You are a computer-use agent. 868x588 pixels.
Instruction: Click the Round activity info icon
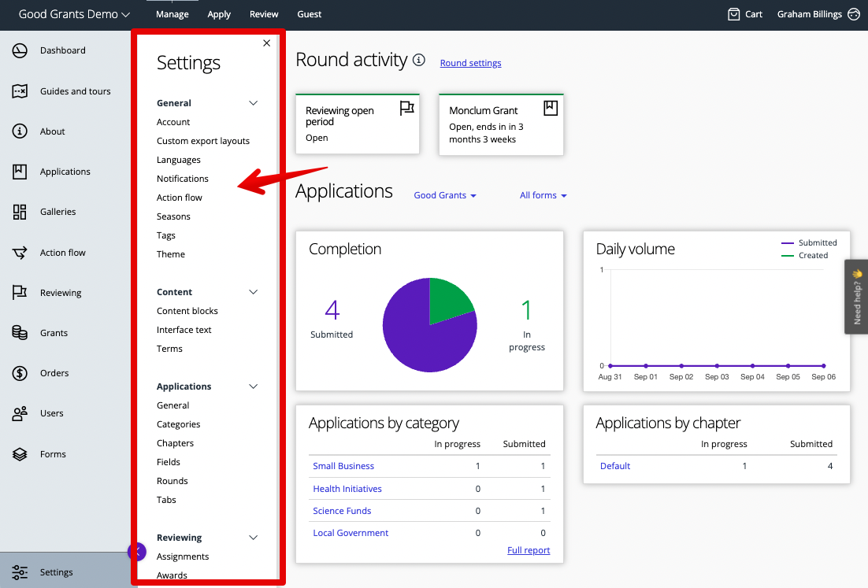pyautogui.click(x=419, y=60)
